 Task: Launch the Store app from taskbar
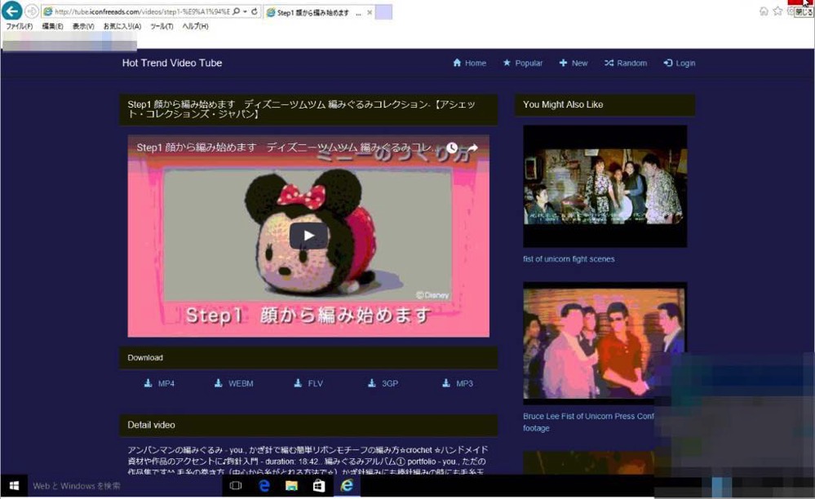[319, 486]
